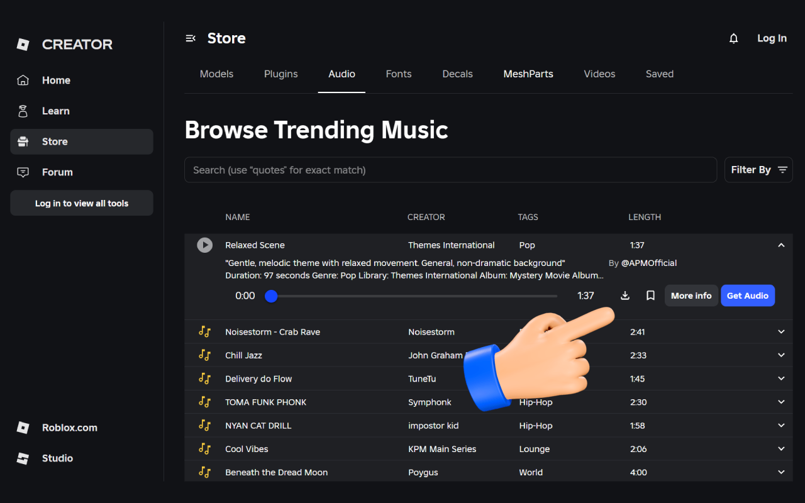Click the TOMA FUNK PHONK music icon
805x503 pixels.
point(204,402)
